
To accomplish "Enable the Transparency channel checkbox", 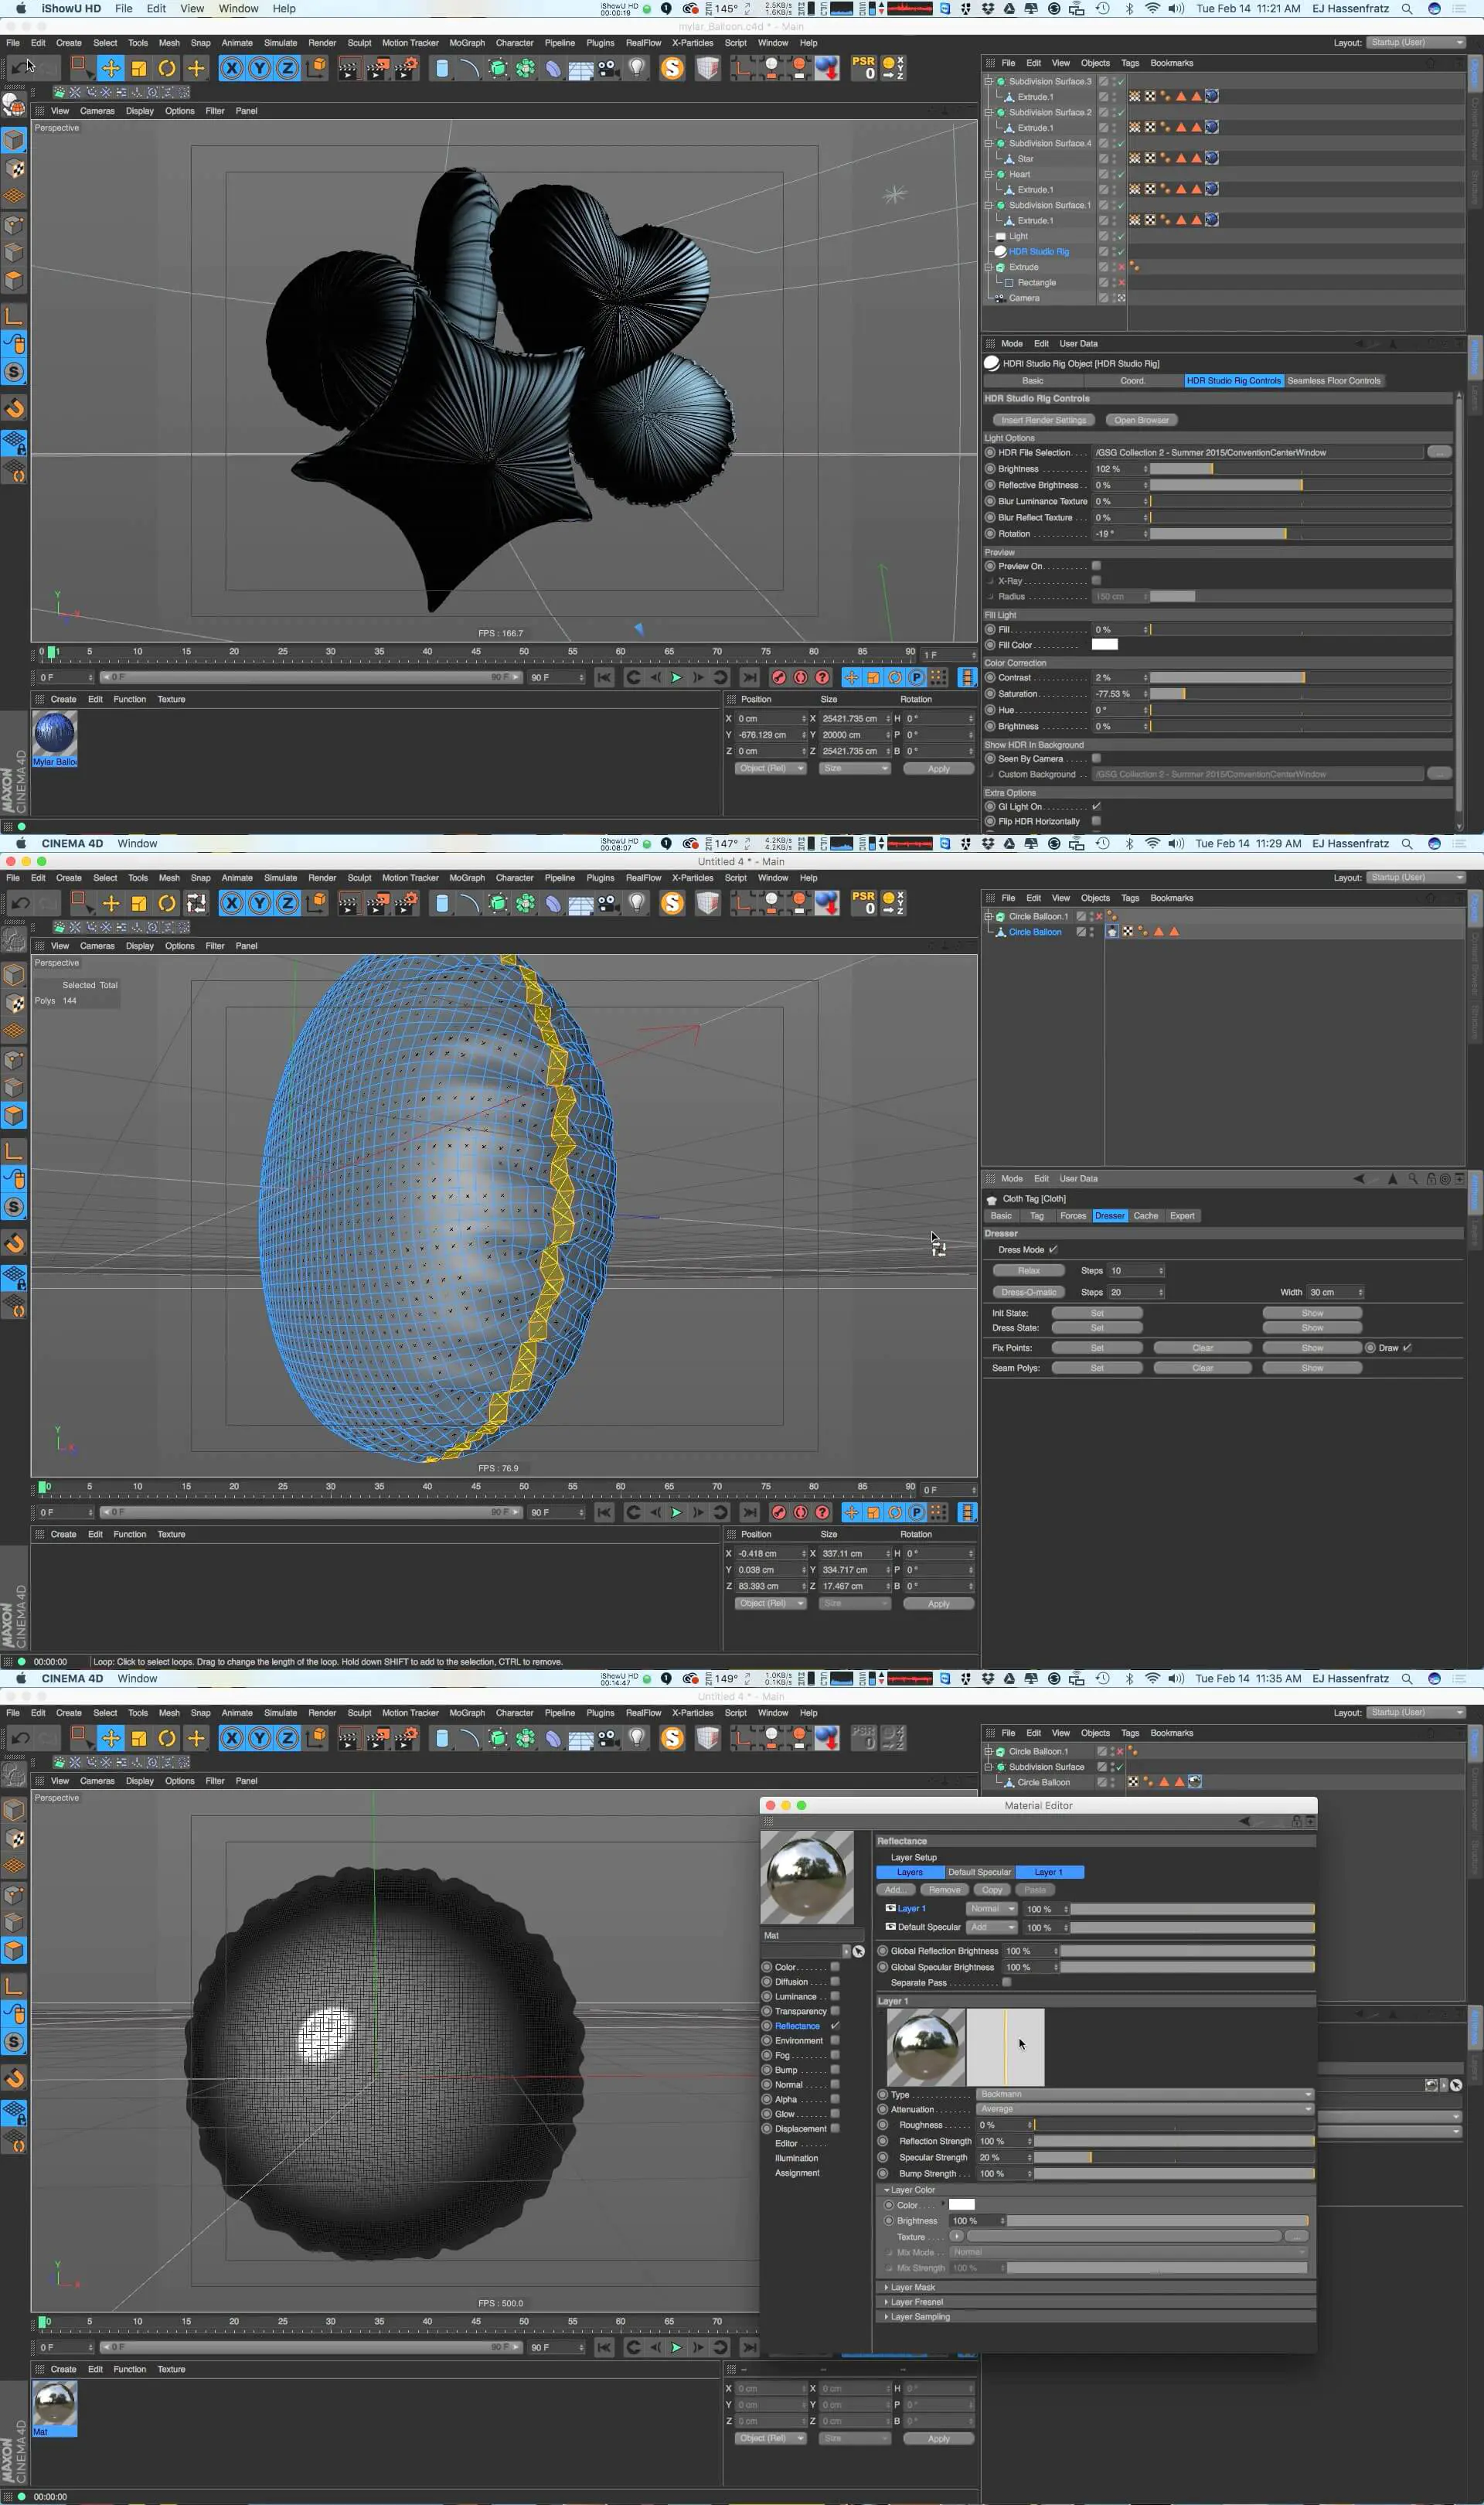I will pyautogui.click(x=835, y=2010).
